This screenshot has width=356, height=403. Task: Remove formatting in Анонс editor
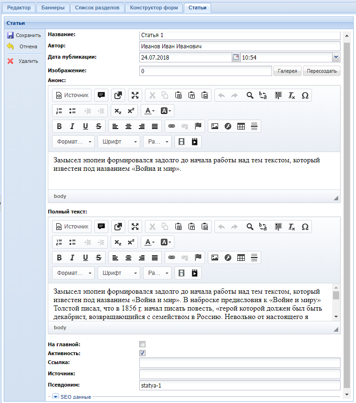click(x=291, y=95)
